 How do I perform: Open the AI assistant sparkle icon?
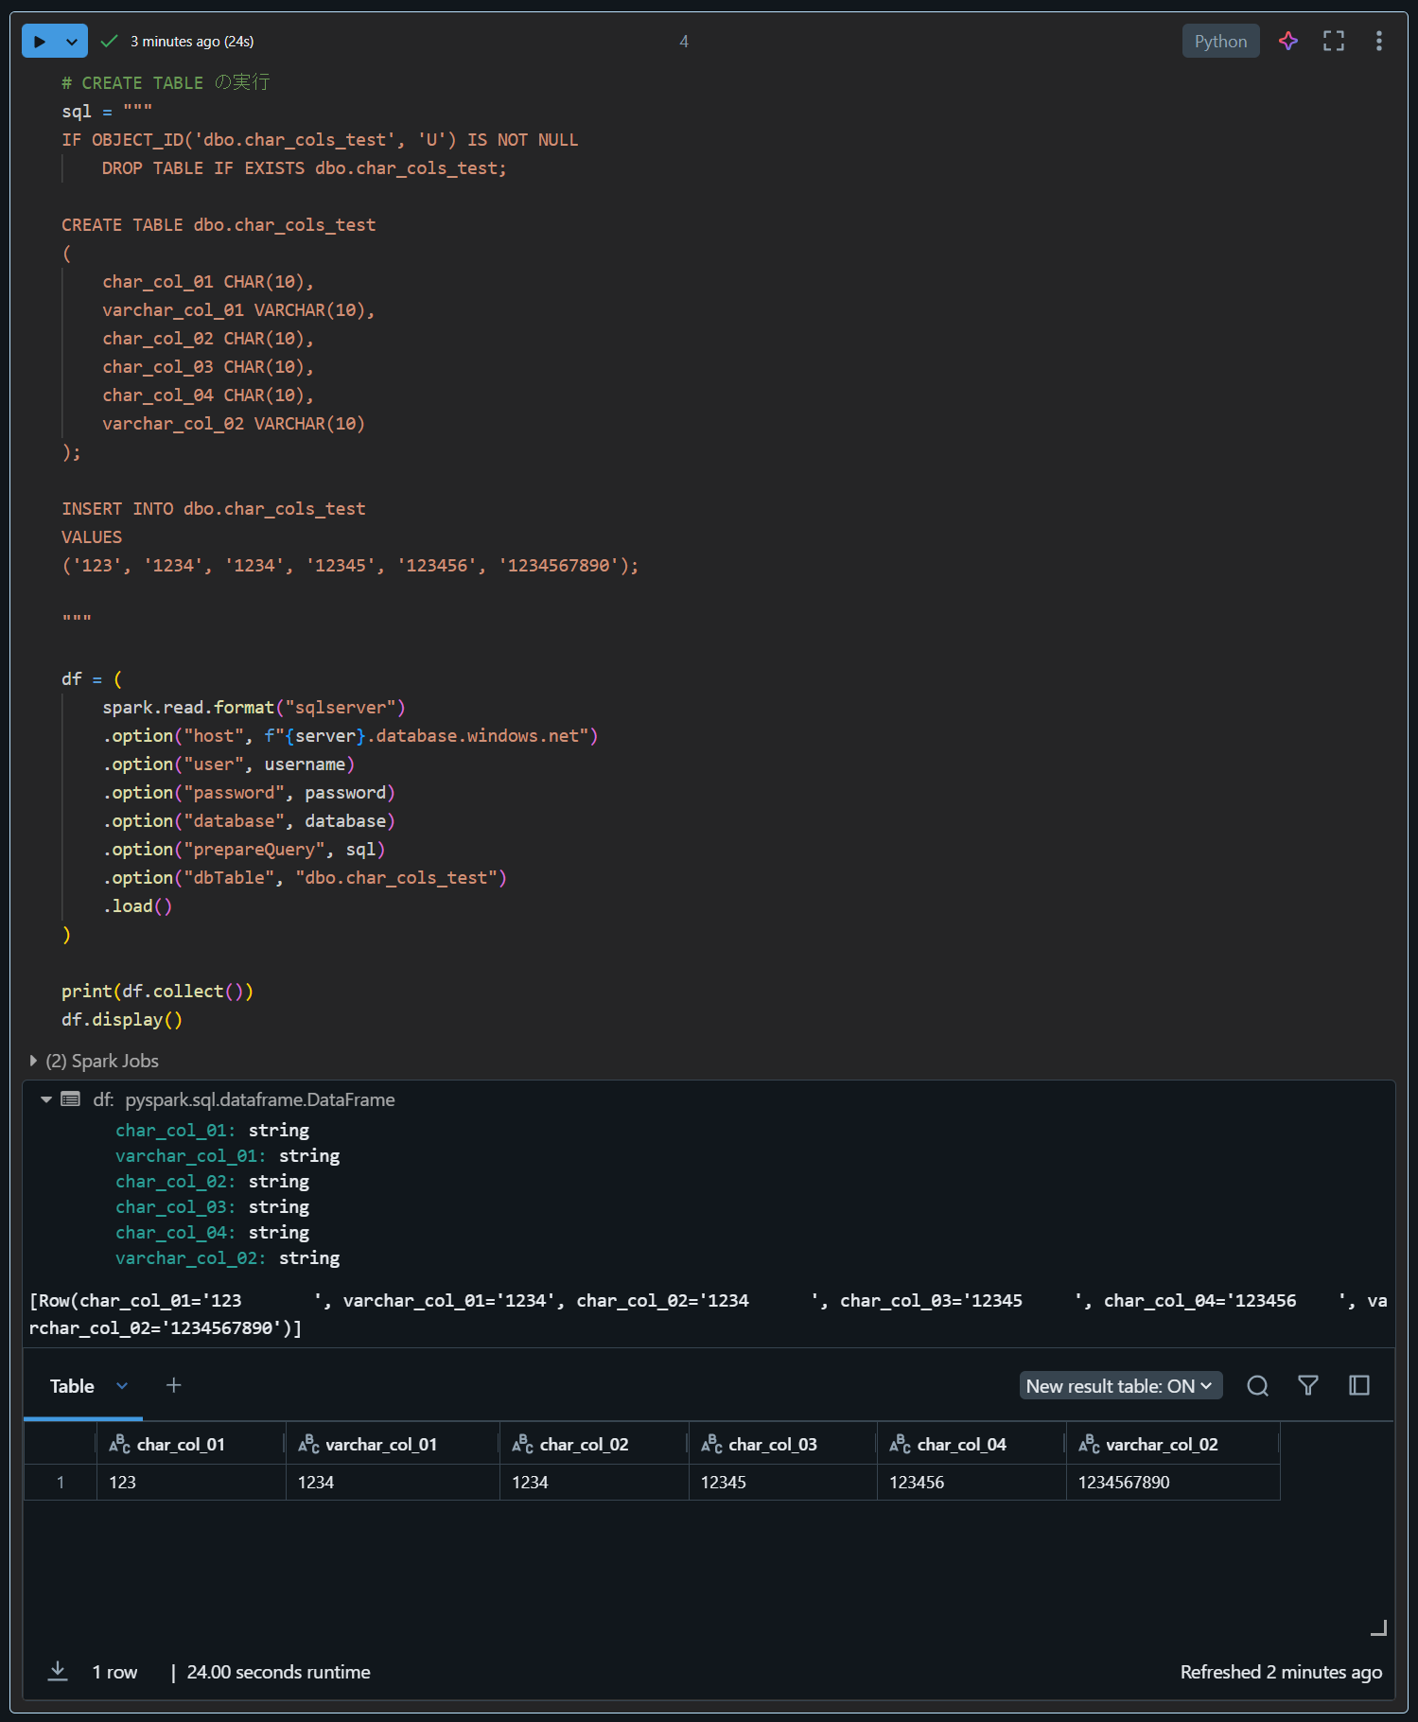[x=1288, y=41]
